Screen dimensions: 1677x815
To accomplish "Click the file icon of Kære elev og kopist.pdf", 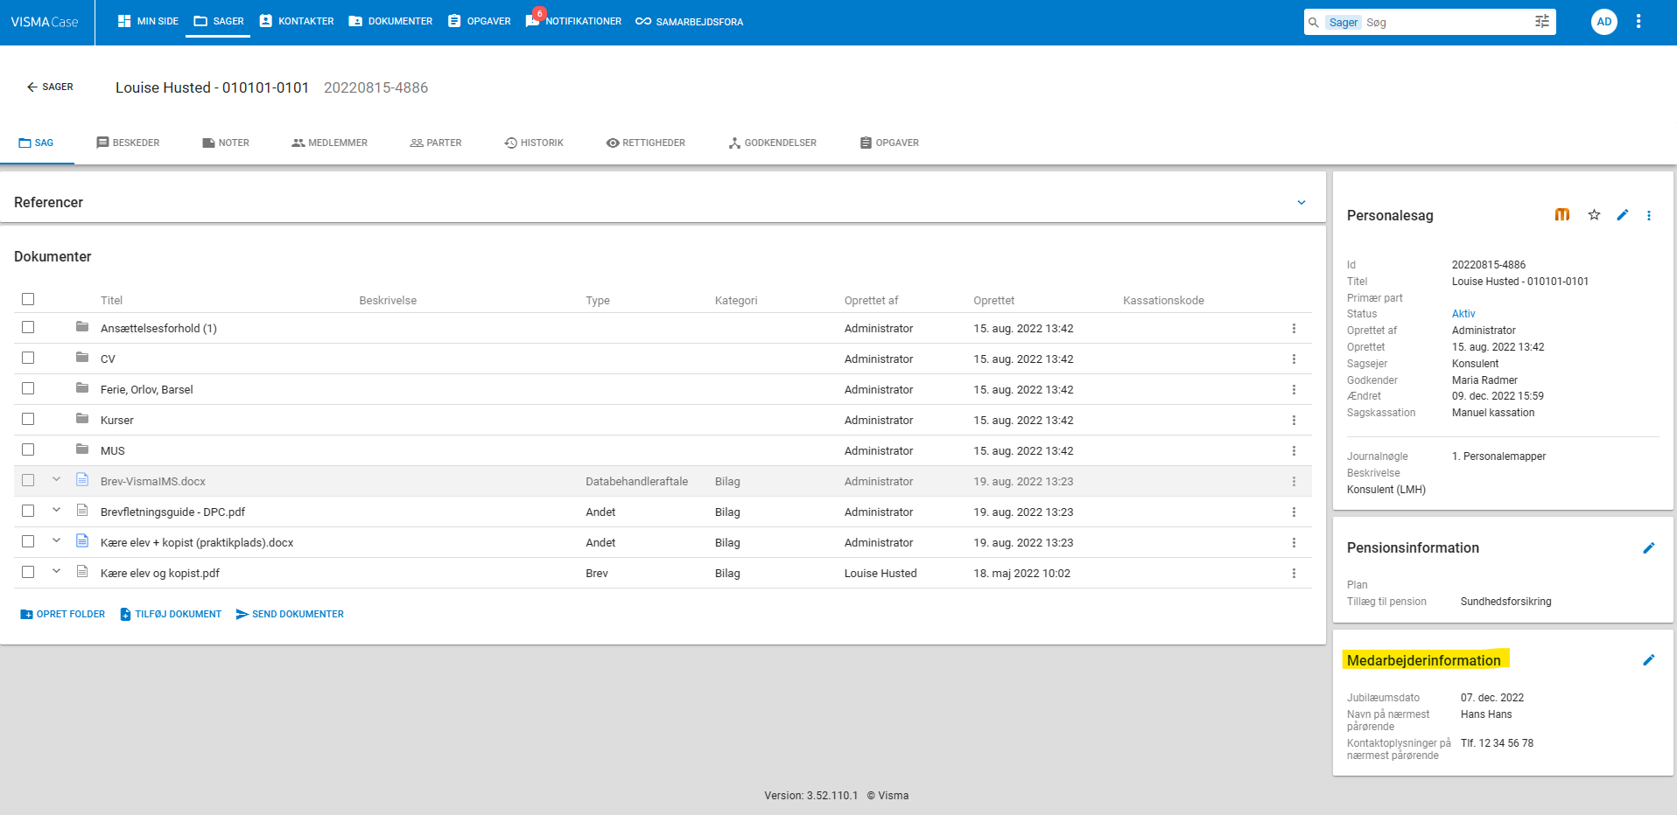I will point(82,571).
